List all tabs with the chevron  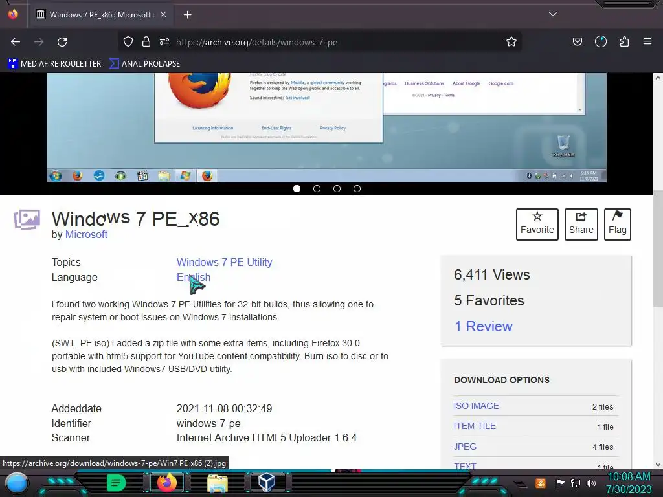[553, 14]
